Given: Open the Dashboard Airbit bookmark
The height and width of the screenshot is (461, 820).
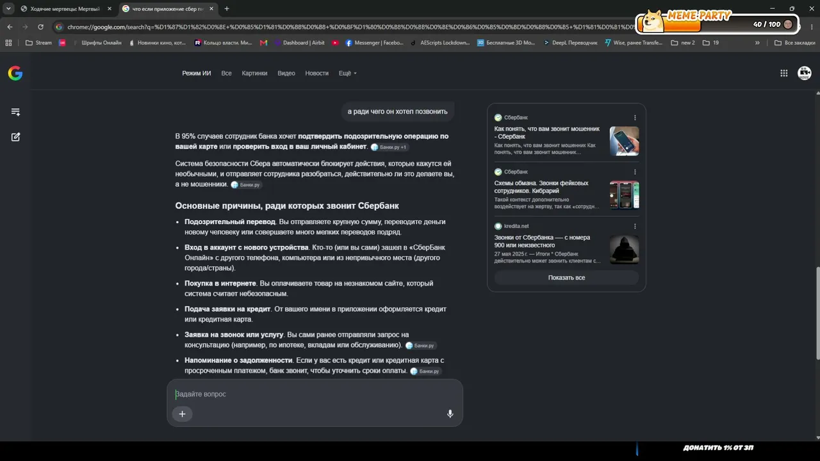Looking at the screenshot, I should [299, 43].
